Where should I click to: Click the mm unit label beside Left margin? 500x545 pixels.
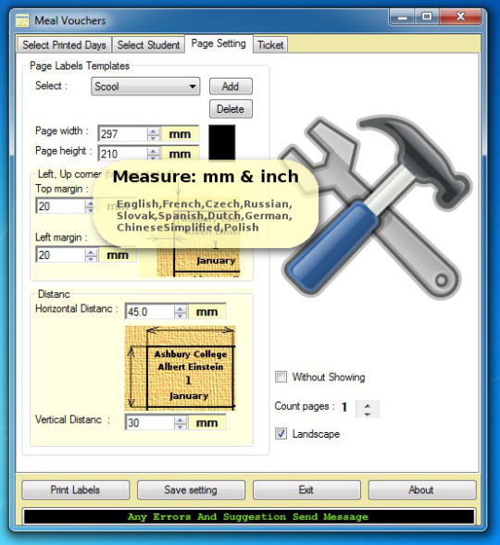(118, 254)
